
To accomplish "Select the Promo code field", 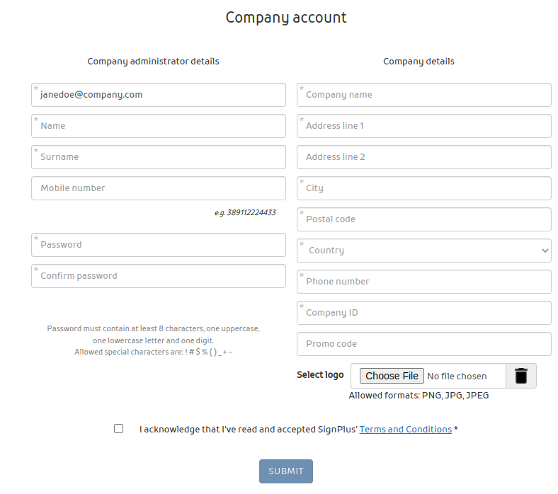I will point(423,344).
